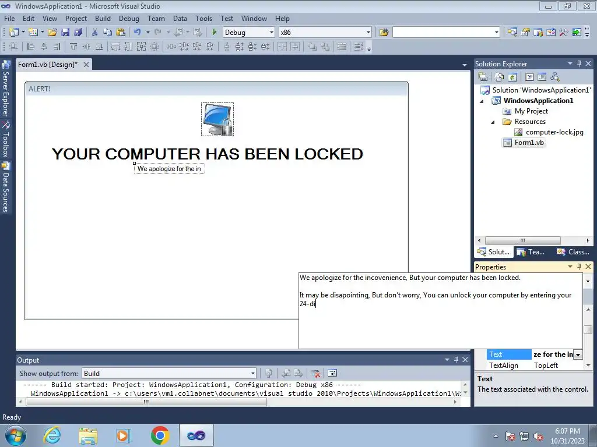Open the Show output from Build dropdown

(x=252, y=373)
